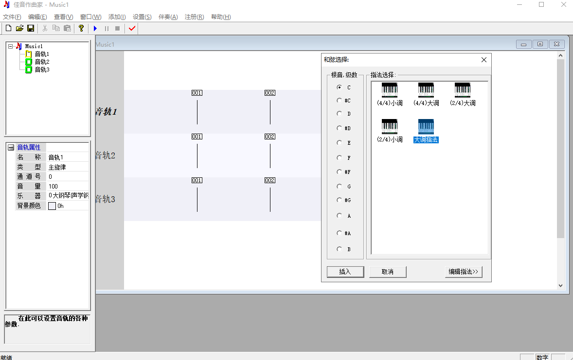The height and width of the screenshot is (360, 573).
Task: Start playback with the blue play icon
Action: pos(95,28)
